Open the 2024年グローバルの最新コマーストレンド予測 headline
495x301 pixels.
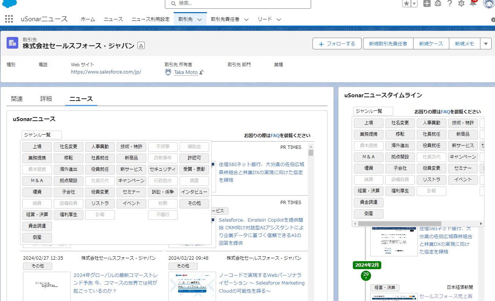(115, 283)
